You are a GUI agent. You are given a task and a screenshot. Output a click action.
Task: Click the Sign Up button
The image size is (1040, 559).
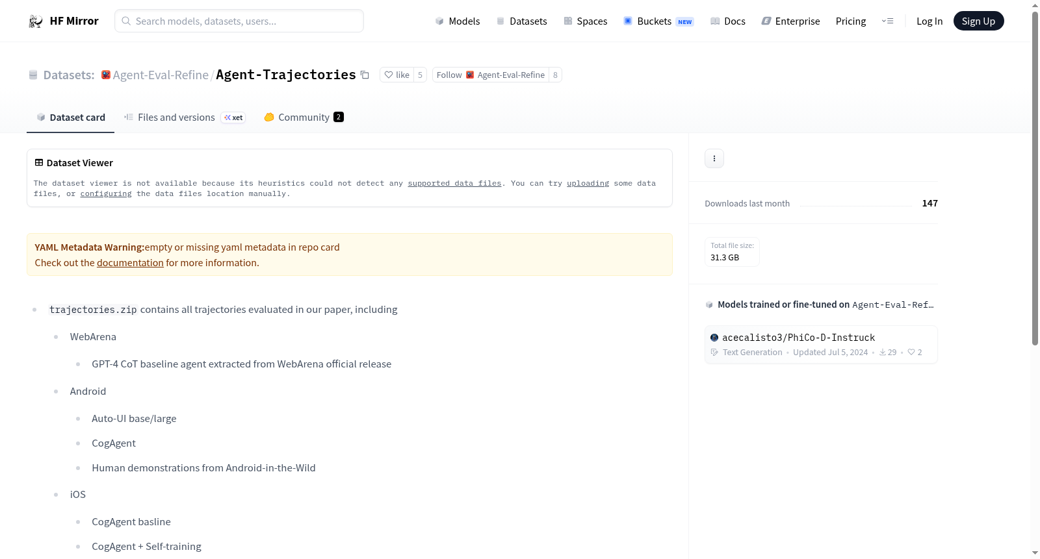click(x=979, y=21)
